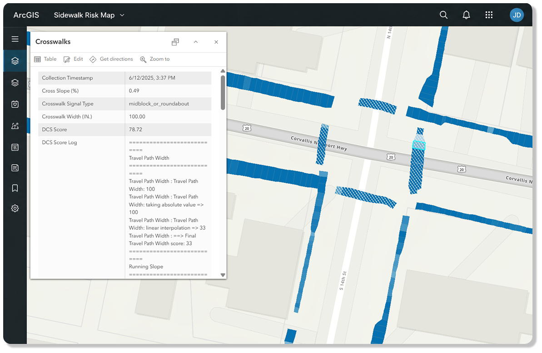Open the Settings gear in the sidebar

click(15, 209)
